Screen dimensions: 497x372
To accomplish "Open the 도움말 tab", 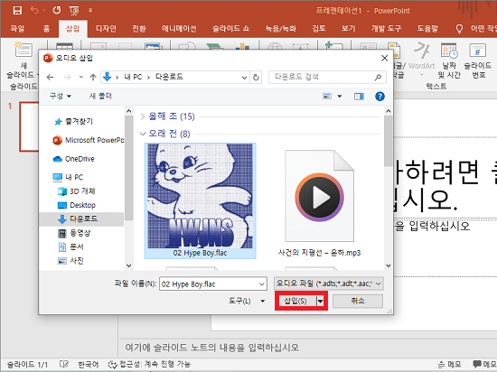I will [427, 29].
